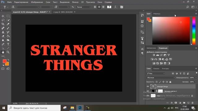Open the Слои menu
Screen dimensions: 198x111
click(x=48, y=2)
